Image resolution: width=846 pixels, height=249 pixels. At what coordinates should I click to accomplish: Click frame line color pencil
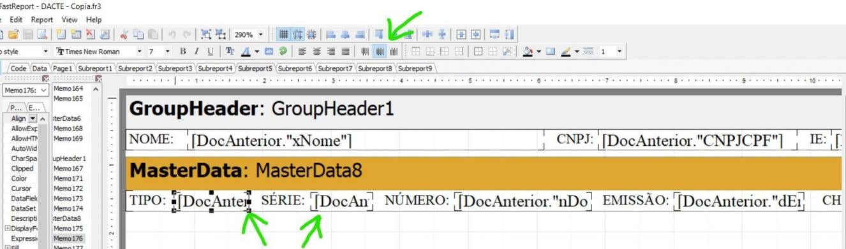click(565, 52)
